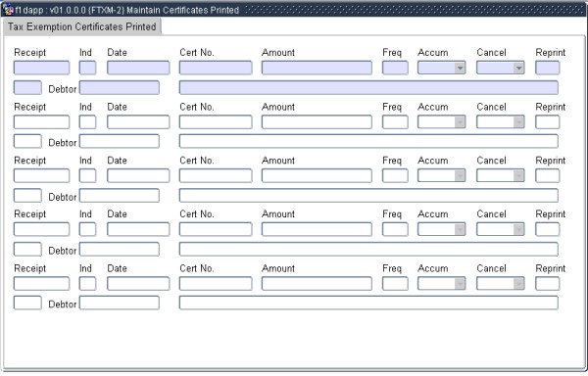Image resolution: width=588 pixels, height=376 pixels.
Task: Click the second row Amount field
Action: tap(317, 122)
